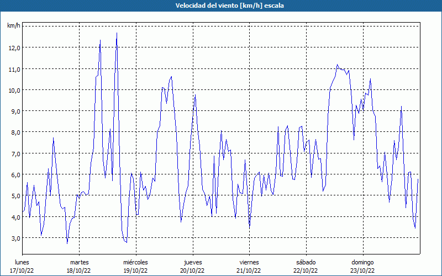Image resolution: width=442 pixels, height=276 pixels.
Task: Click the 'martes' day label
Action: [x=80, y=262]
